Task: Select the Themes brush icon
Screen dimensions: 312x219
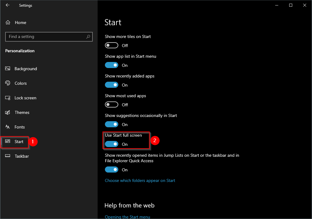Action: click(x=8, y=112)
